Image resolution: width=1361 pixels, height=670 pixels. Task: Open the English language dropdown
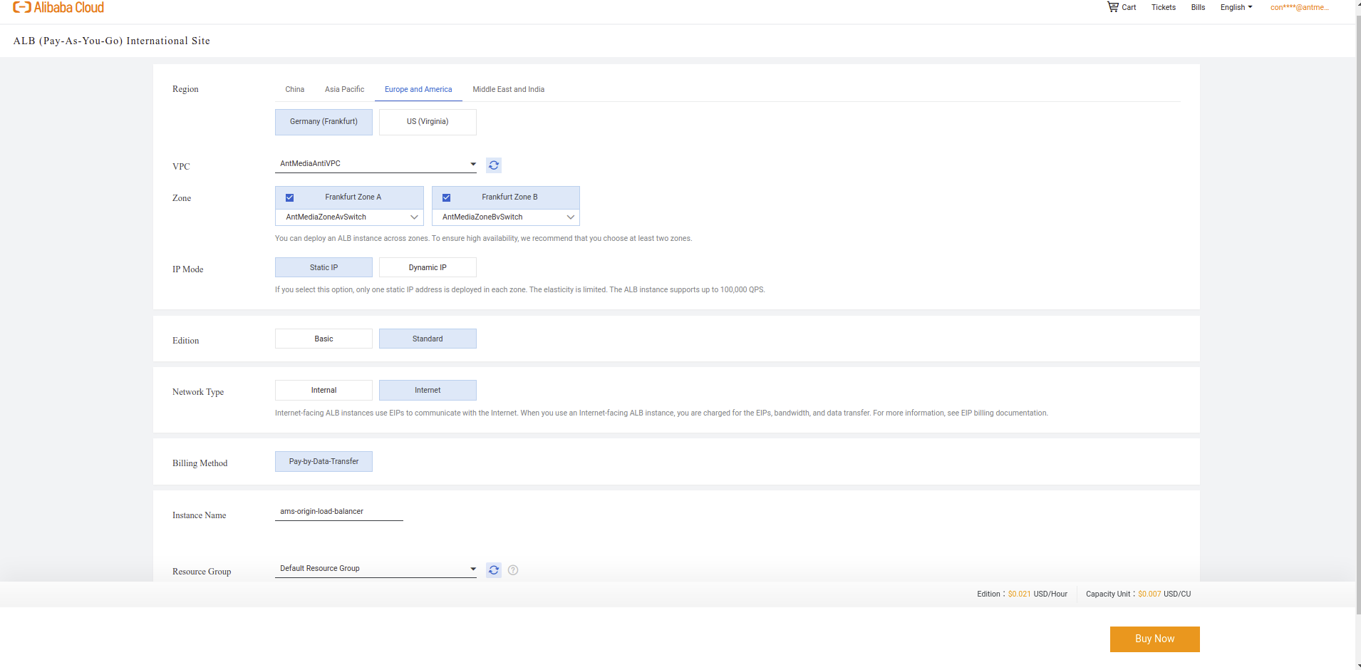(1236, 7)
